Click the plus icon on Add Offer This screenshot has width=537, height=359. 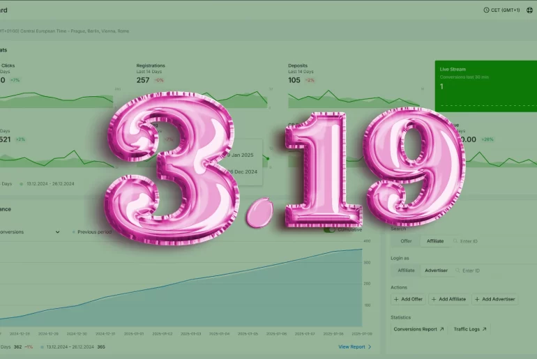coord(396,299)
